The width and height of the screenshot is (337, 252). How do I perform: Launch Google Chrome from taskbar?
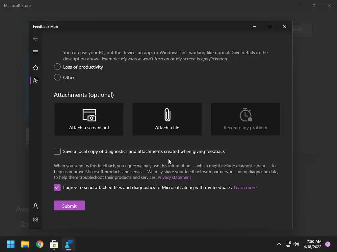pos(40,244)
